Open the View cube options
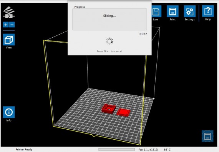Viewport: 219px width, 152px height. click(x=9, y=40)
